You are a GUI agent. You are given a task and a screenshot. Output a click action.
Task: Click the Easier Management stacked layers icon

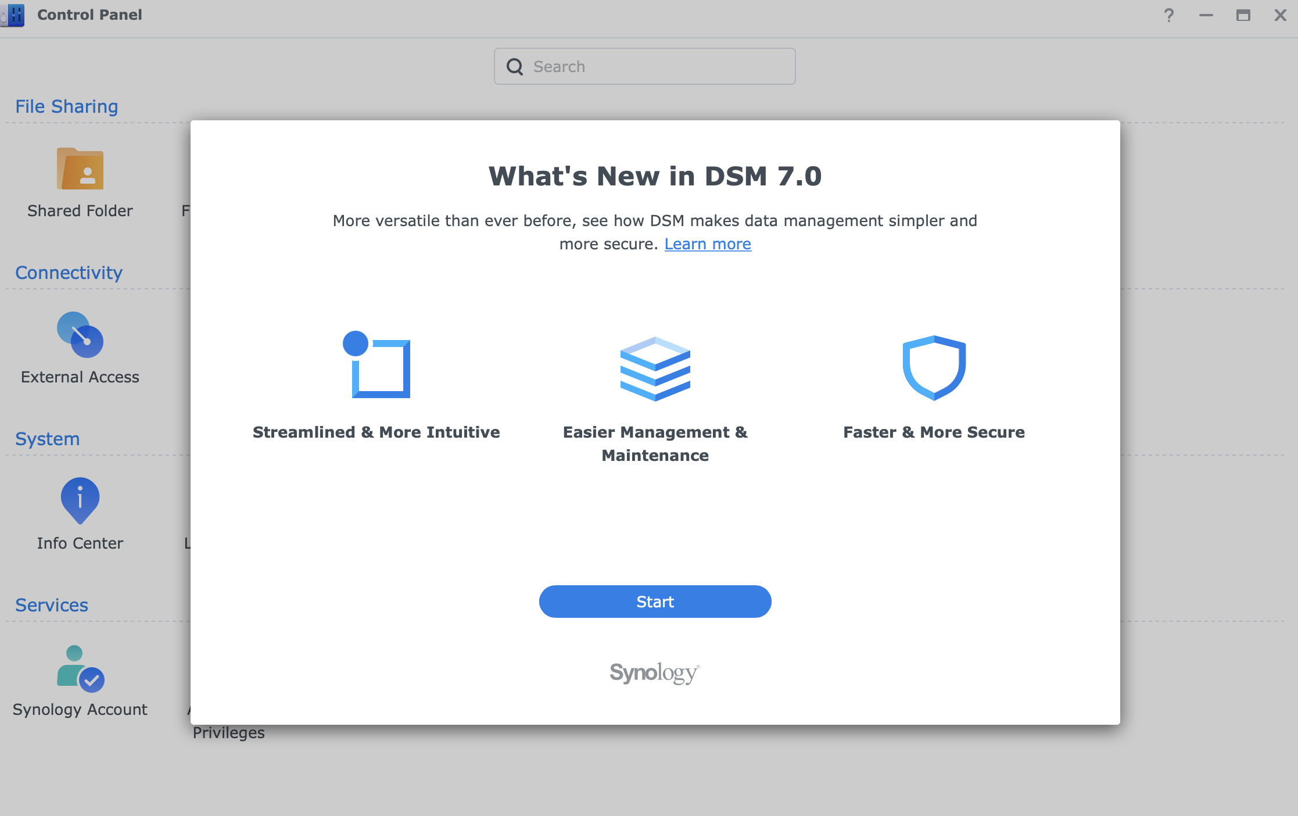655,368
